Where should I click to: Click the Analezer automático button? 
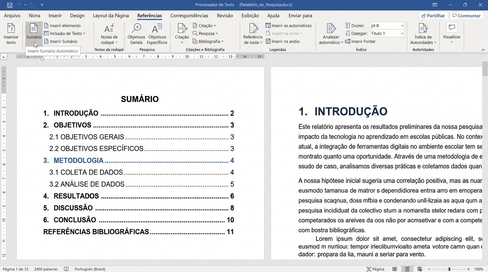[x=331, y=34]
